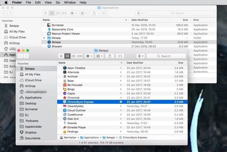The image size is (227, 152).
Task: Open the Edit menu
Action: pos(38,2)
